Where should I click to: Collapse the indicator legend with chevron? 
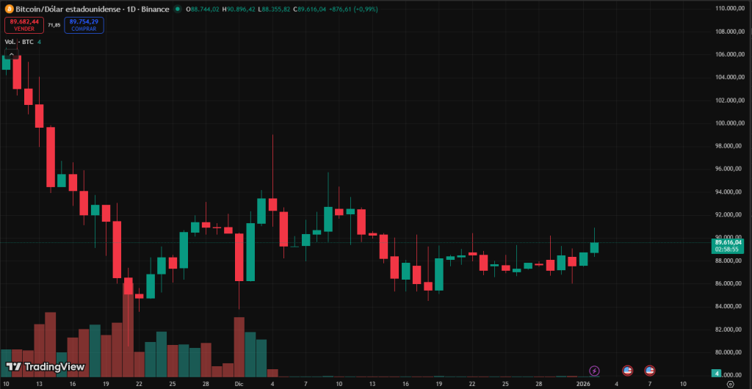[x=11, y=54]
